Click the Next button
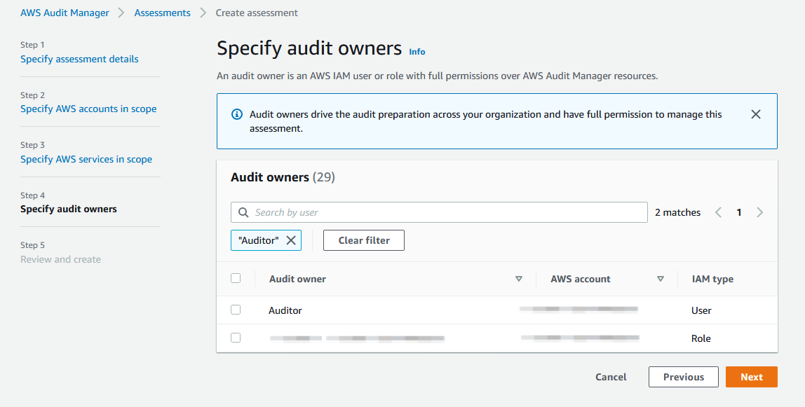The height and width of the screenshot is (407, 805). pos(752,377)
